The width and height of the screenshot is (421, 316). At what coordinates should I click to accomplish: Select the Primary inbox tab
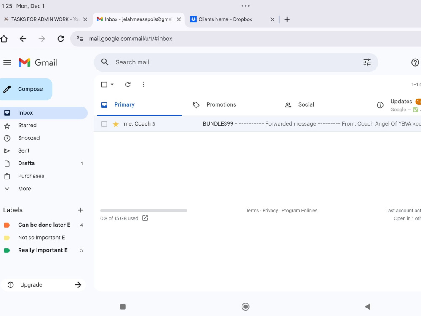click(139, 105)
